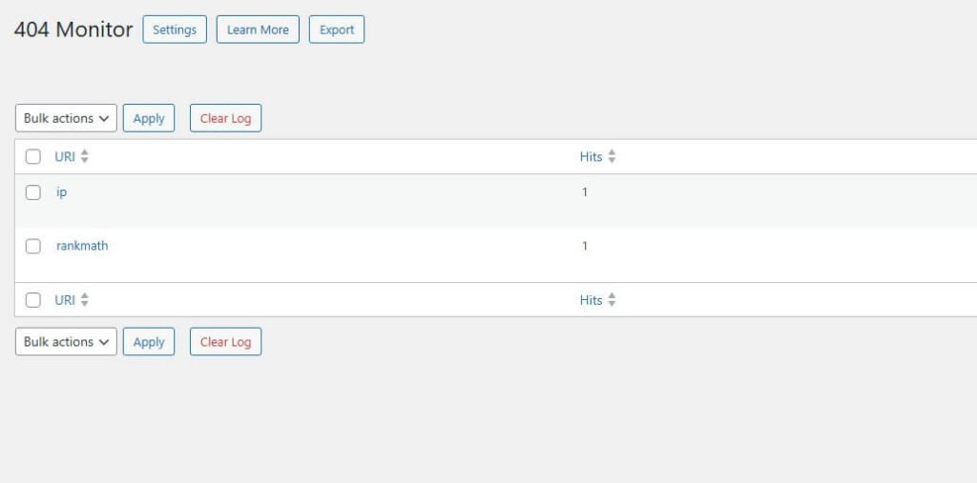This screenshot has width=977, height=483.
Task: Click the URI sort arrows in the table footer
Action: pos(85,300)
